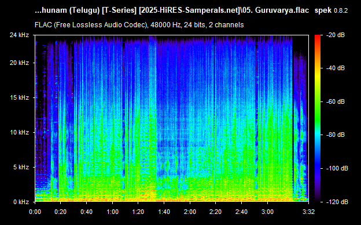Click the 2:20 time marker
Image resolution: width=361 pixels, height=225 pixels.
[x=216, y=212]
